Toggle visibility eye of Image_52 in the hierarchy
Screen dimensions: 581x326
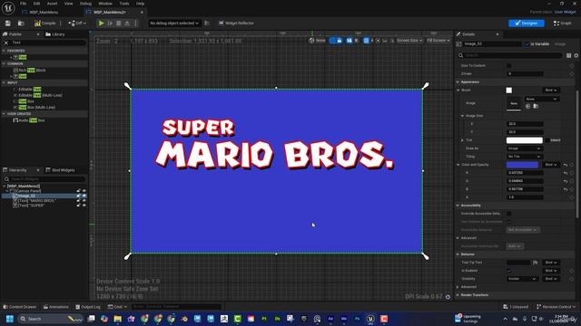click(x=84, y=196)
